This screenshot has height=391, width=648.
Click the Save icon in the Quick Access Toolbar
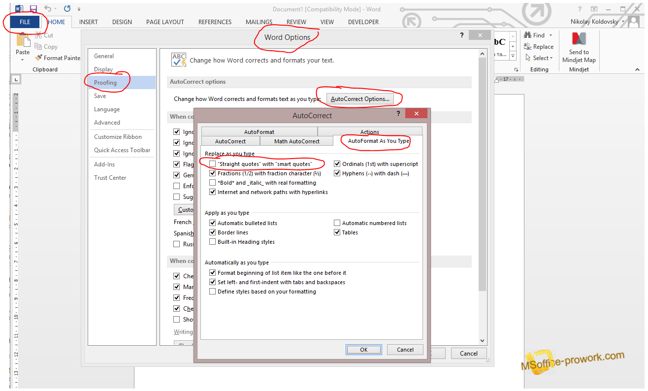pos(33,9)
